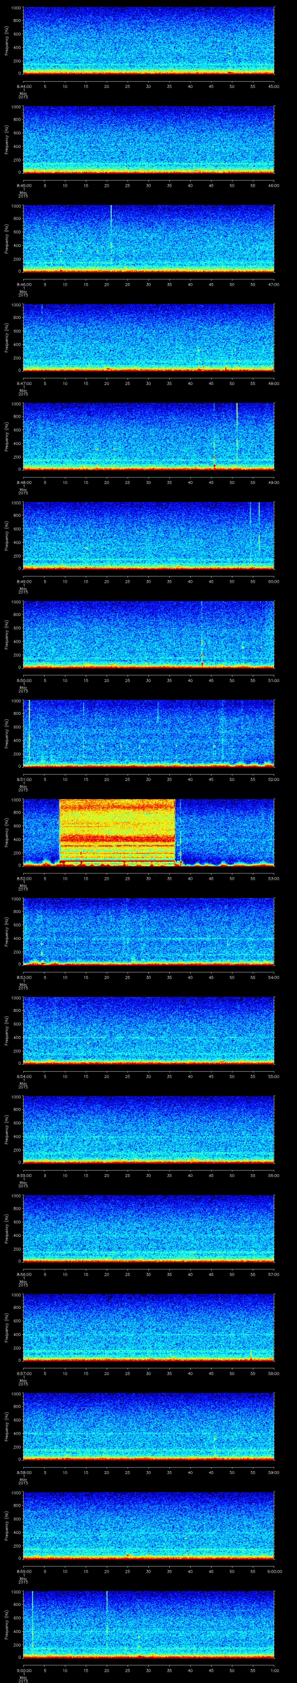Viewport: 297px width, 1683px height.
Task: Select the spectrogram panel starting at 8:44:00
Action: pyautogui.click(x=149, y=41)
